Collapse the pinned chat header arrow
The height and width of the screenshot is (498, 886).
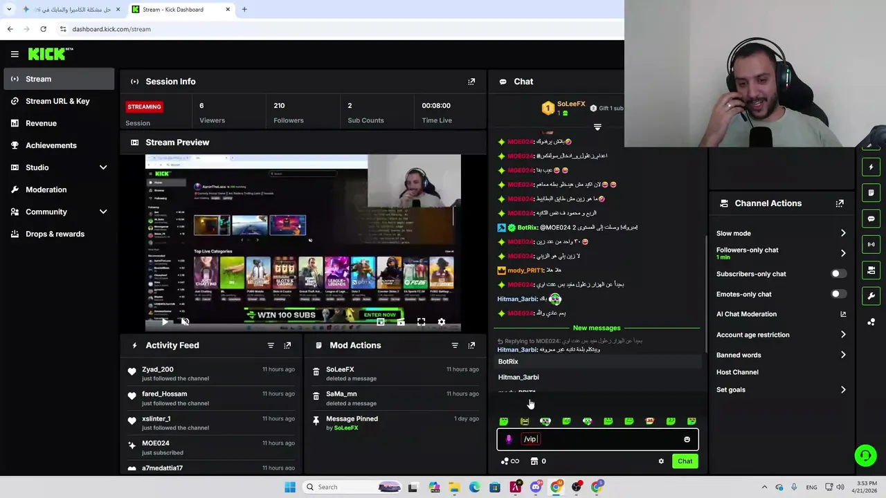pyautogui.click(x=597, y=127)
